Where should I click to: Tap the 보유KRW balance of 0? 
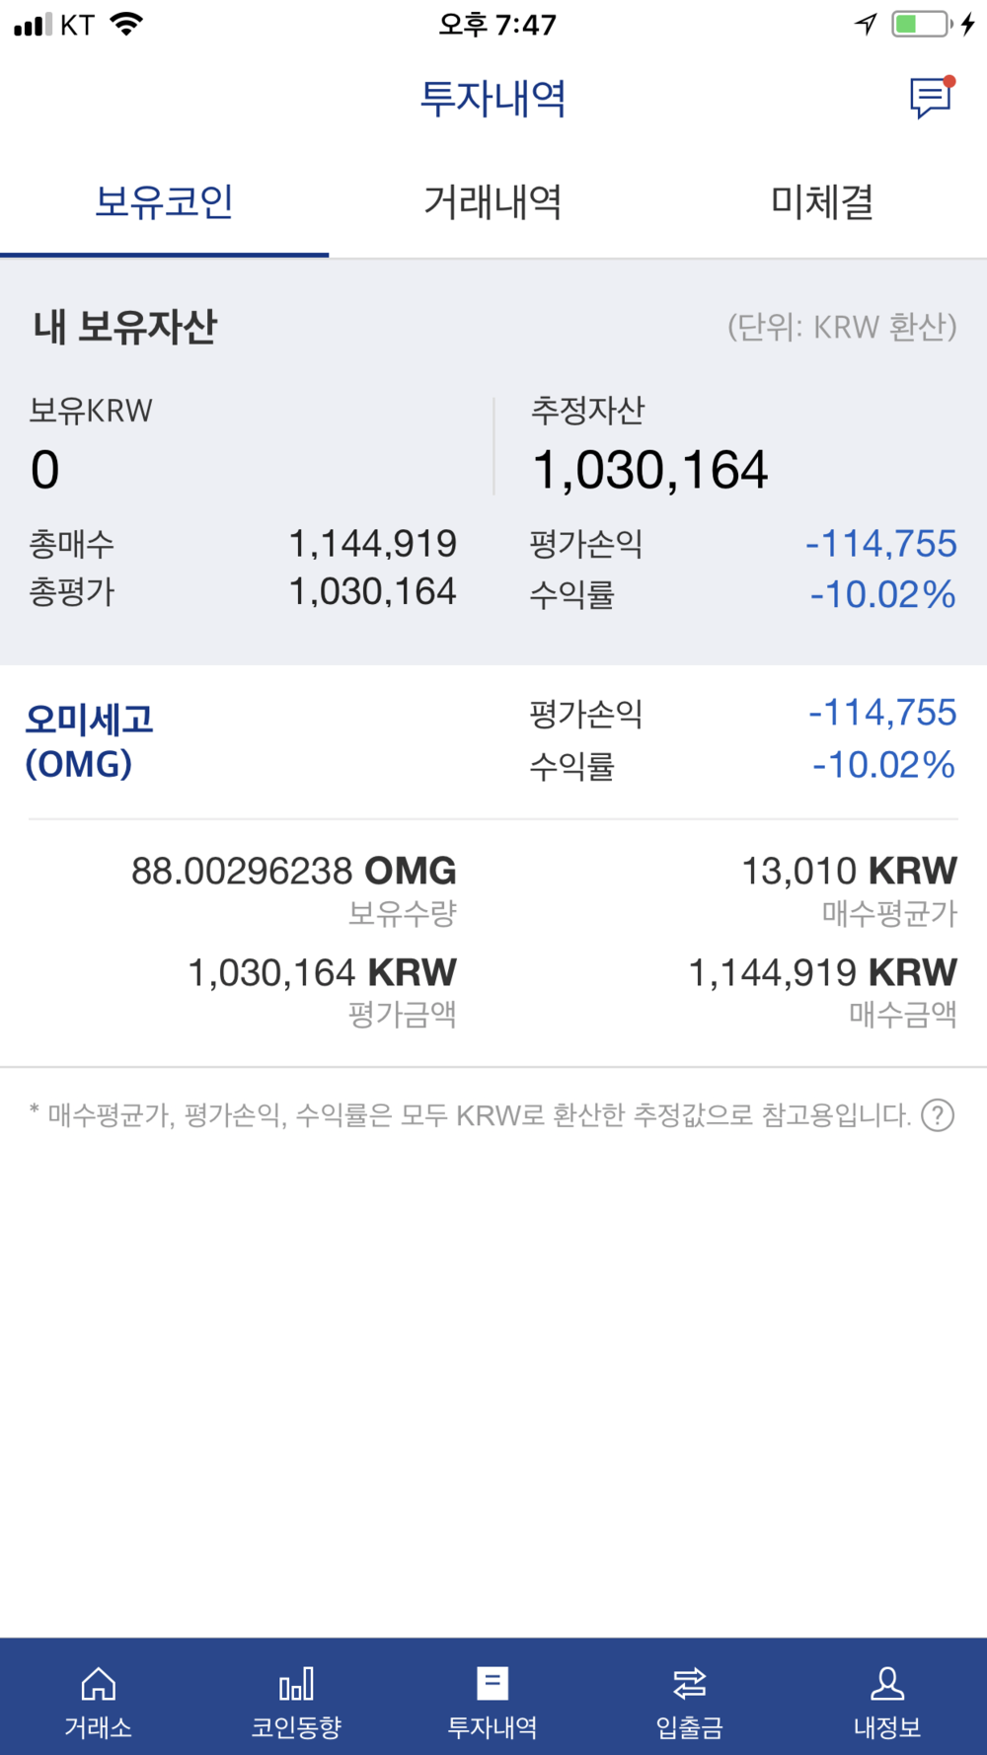(45, 470)
